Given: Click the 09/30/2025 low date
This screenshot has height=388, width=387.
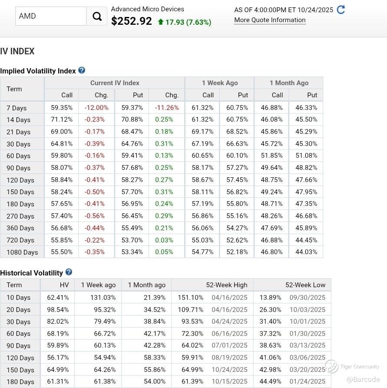Looking at the screenshot, I should click(x=308, y=298).
